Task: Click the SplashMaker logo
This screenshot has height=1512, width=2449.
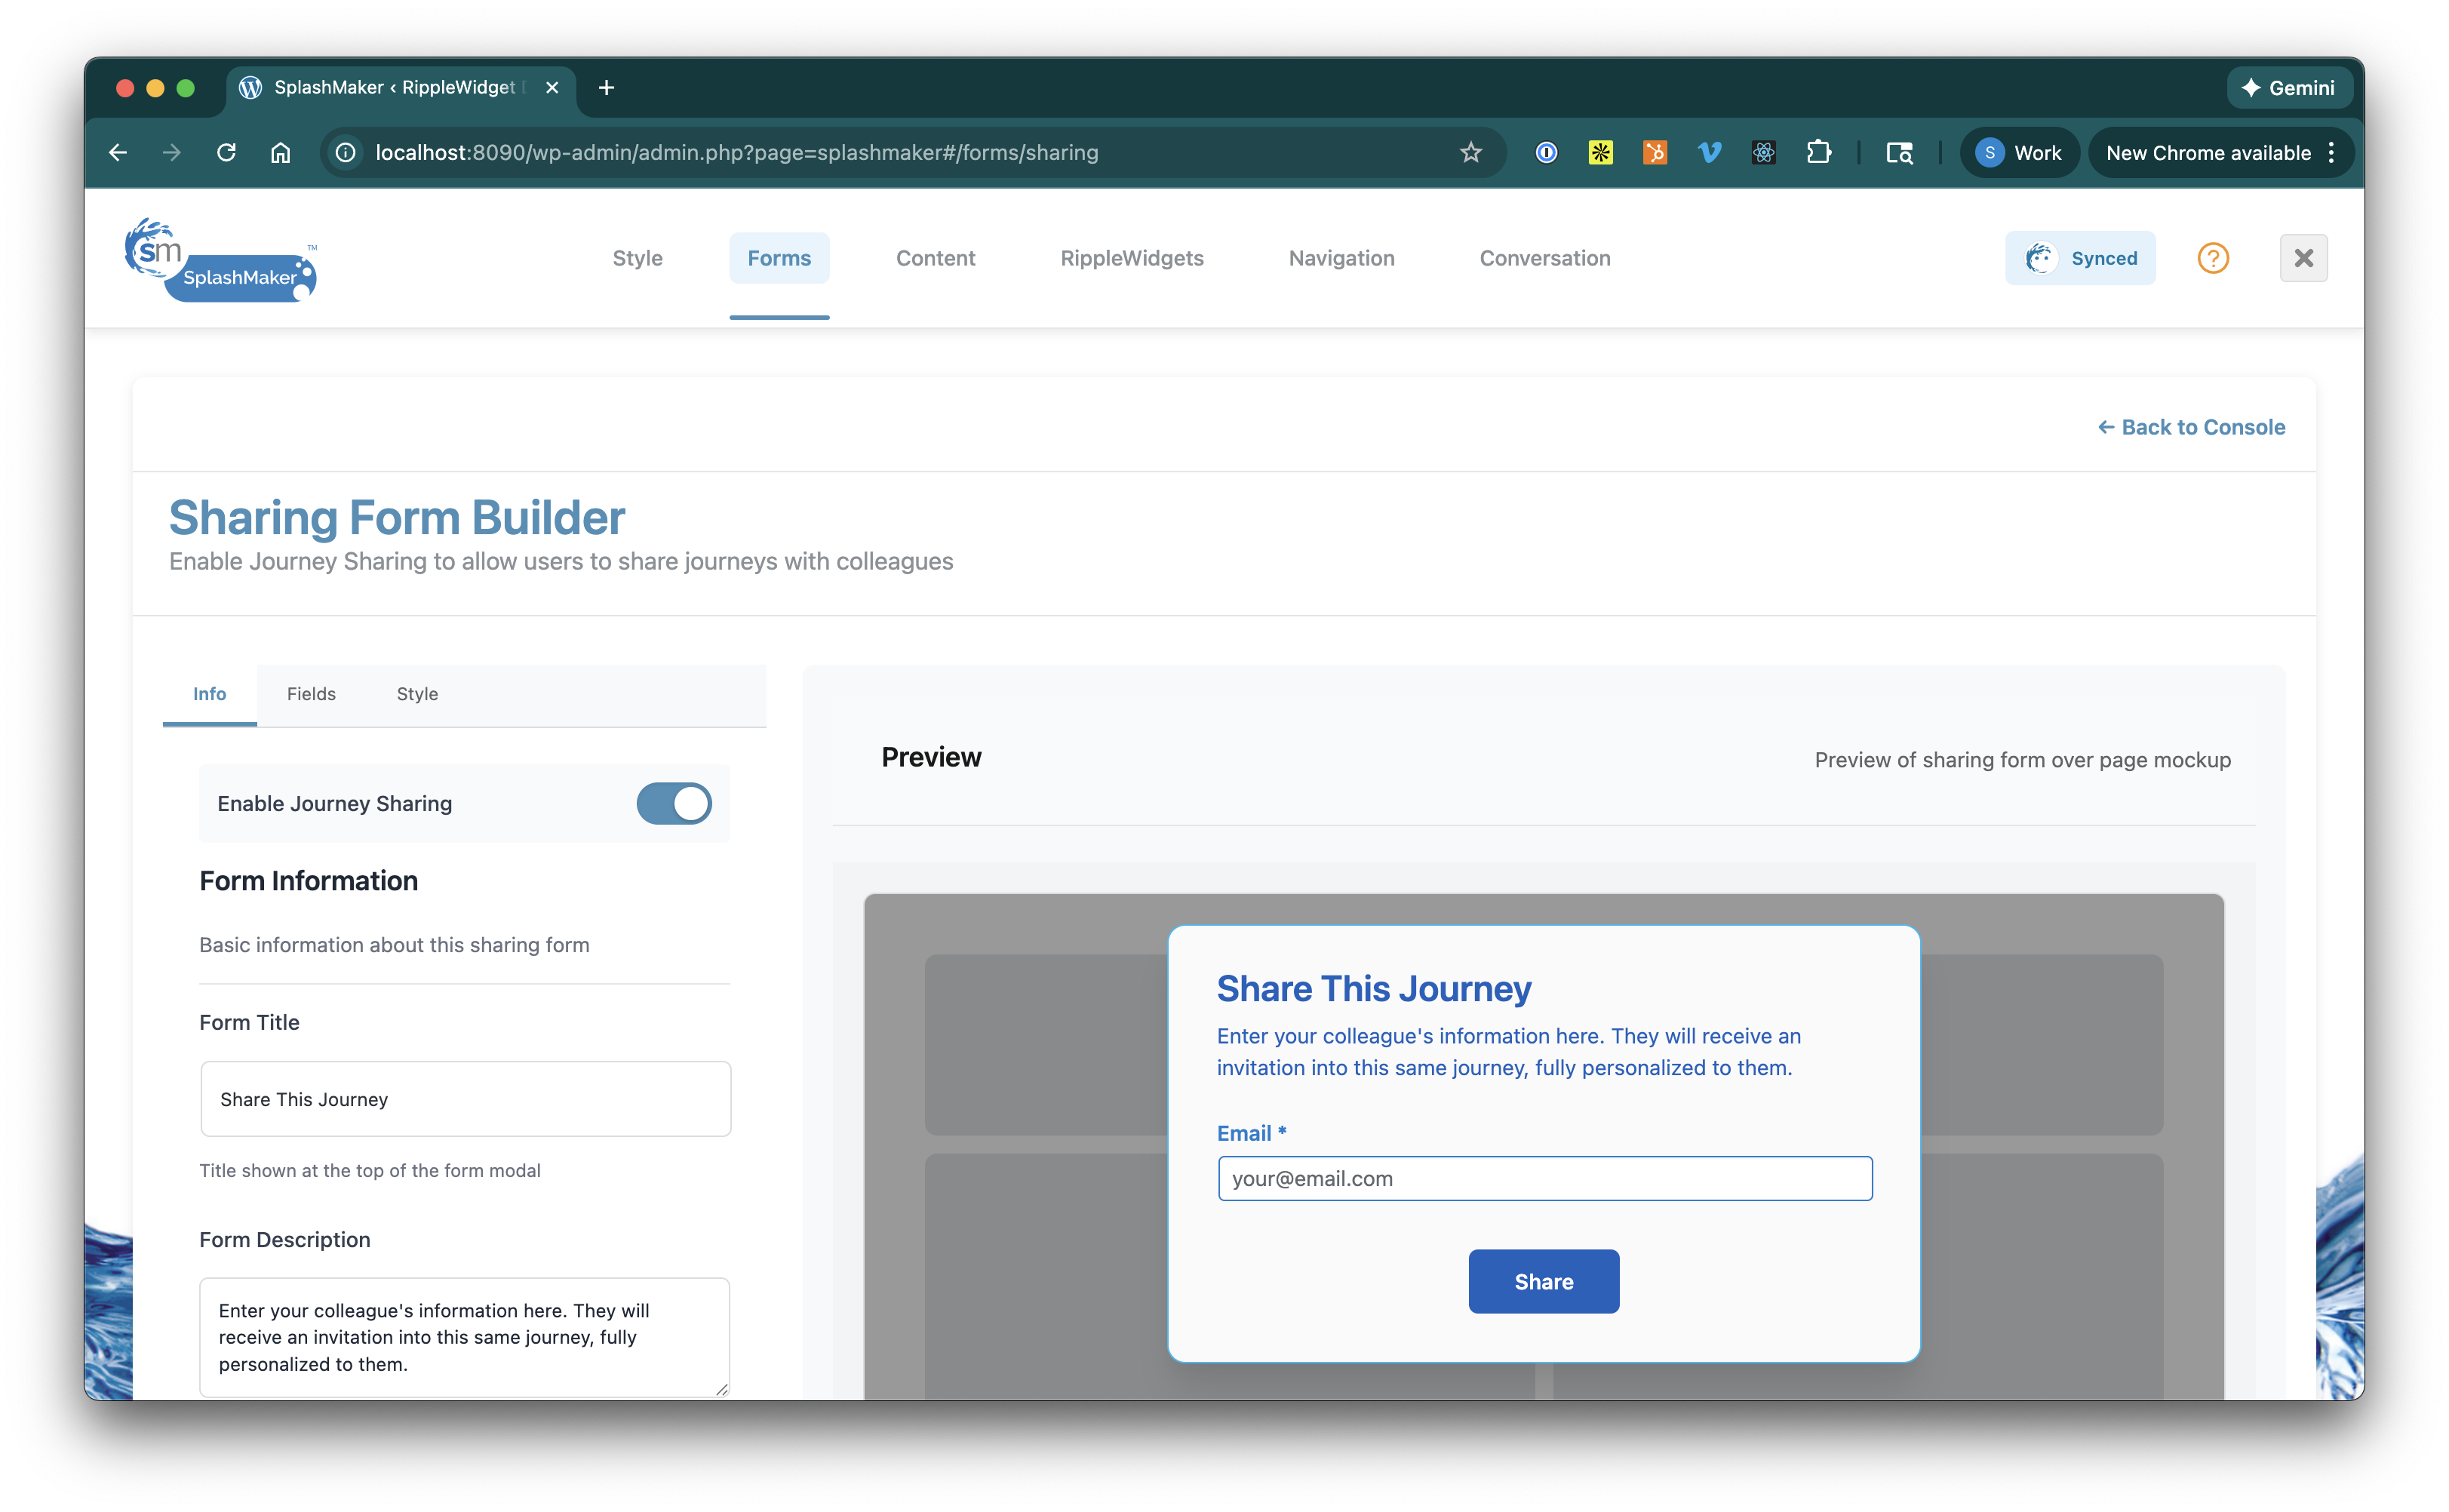Action: pyautogui.click(x=220, y=260)
